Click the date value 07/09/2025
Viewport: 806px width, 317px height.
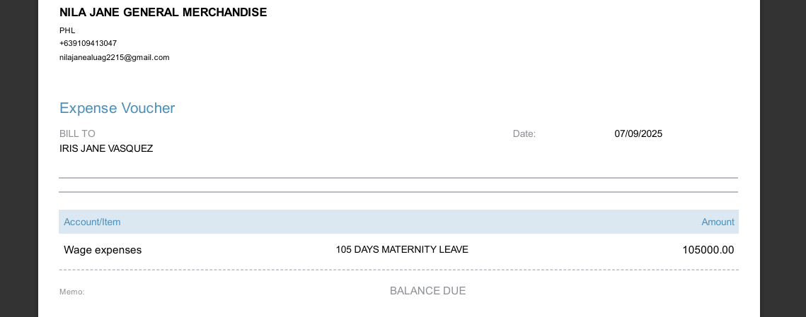638,133
